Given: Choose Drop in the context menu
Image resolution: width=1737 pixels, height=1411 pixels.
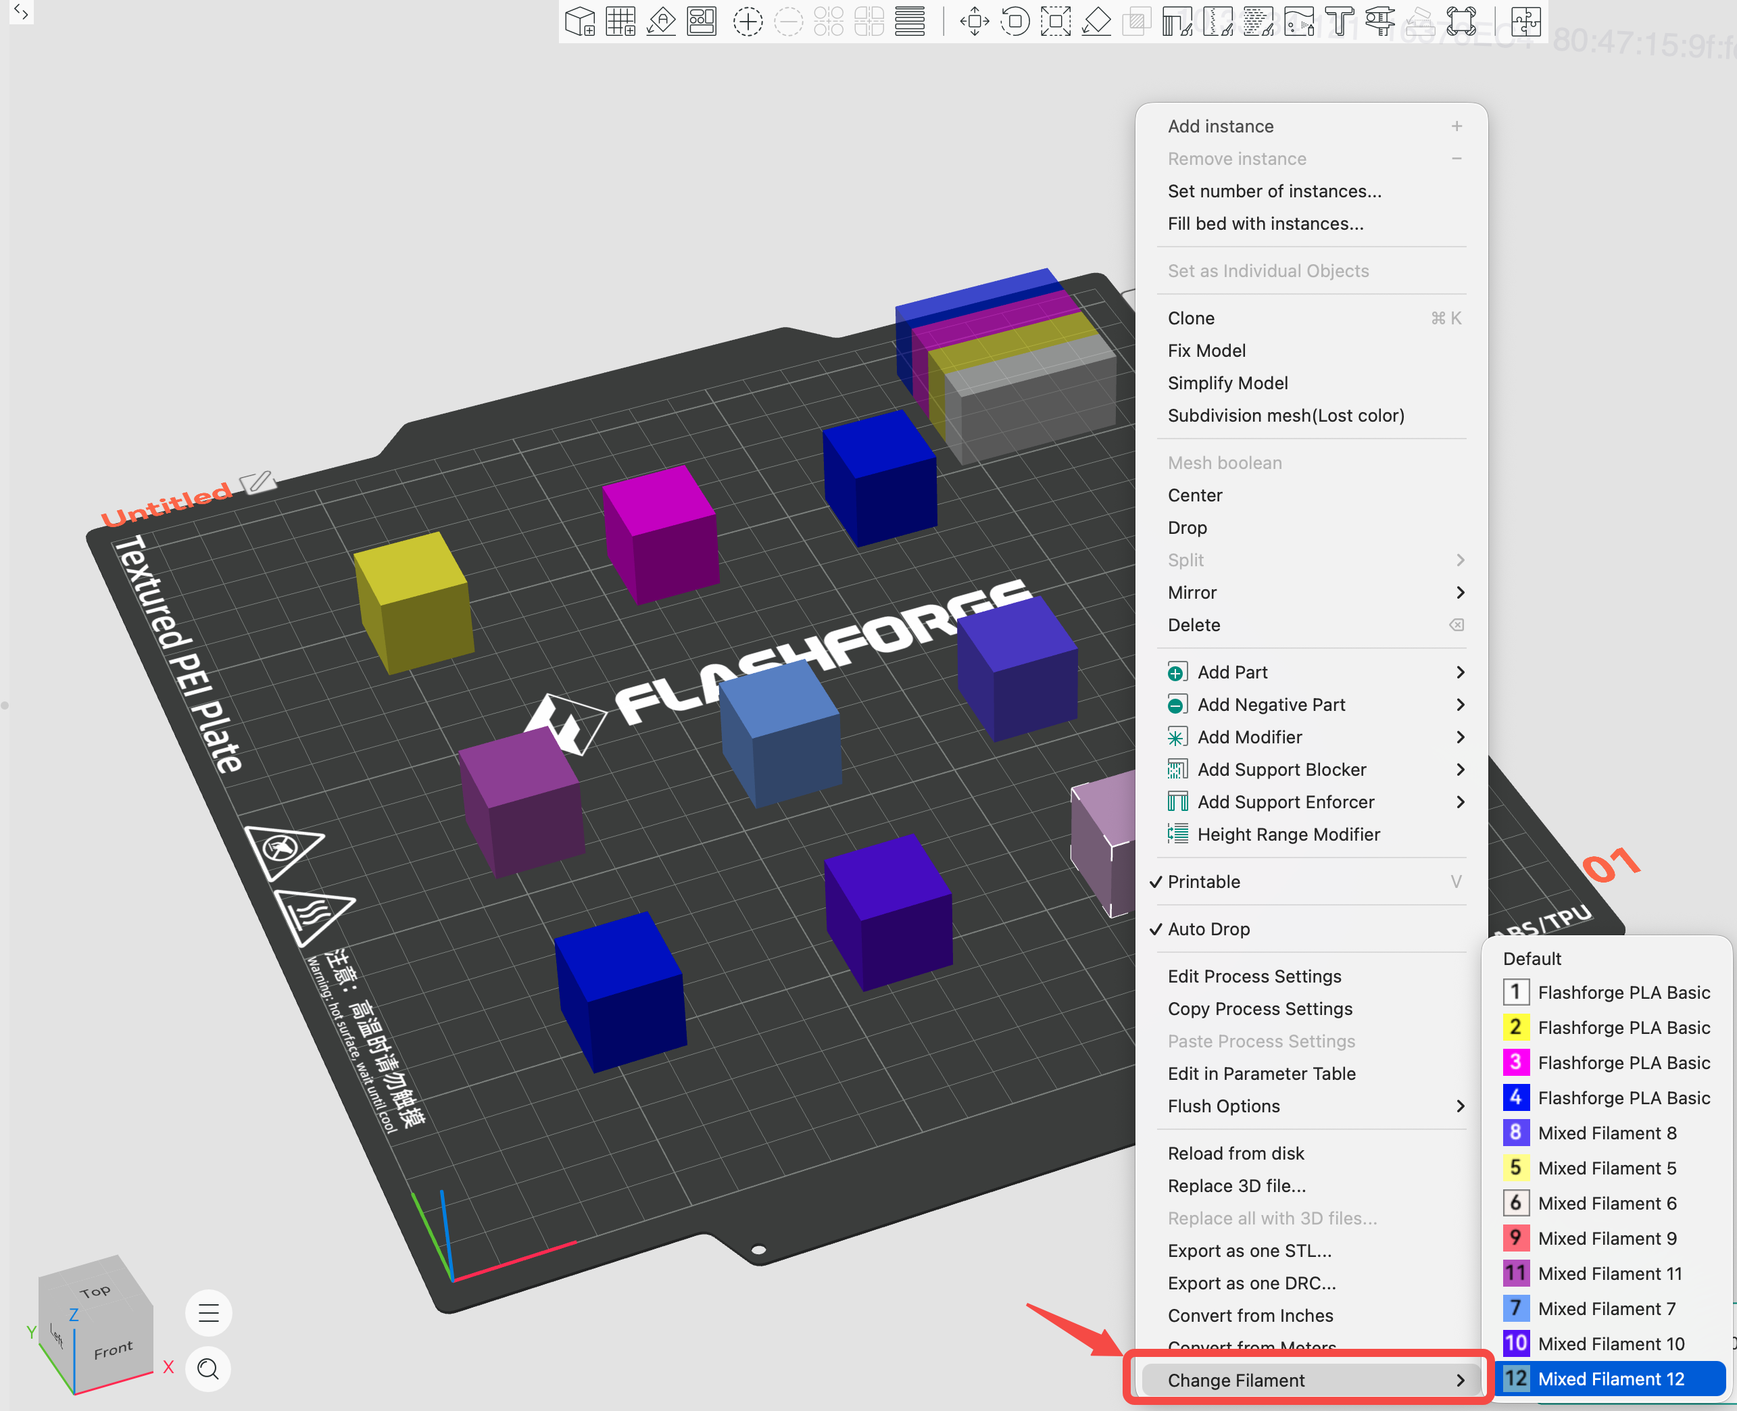Looking at the screenshot, I should 1311,528.
